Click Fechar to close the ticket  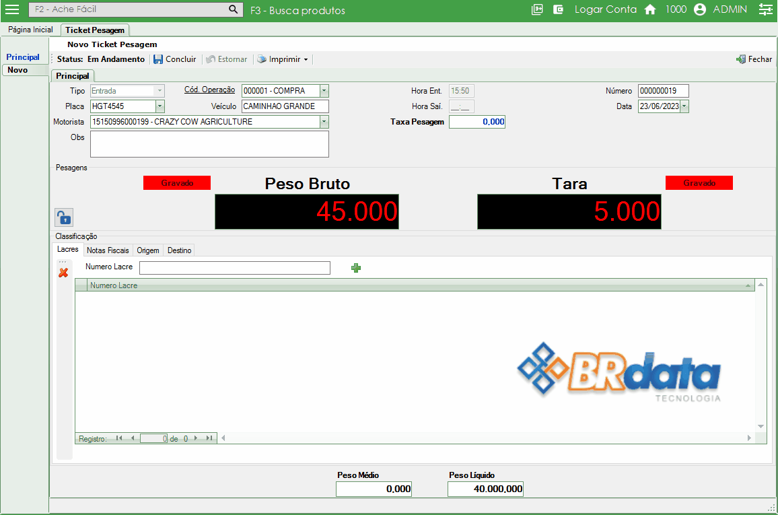(754, 59)
